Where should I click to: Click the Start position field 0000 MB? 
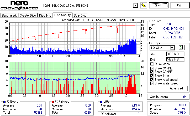tap(175, 54)
